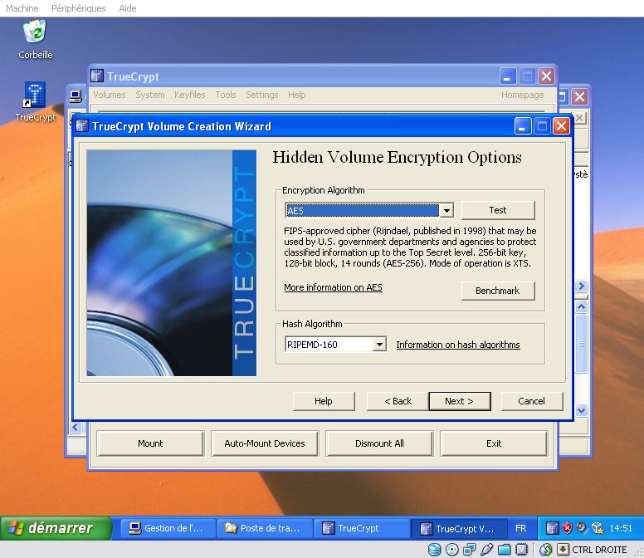Click the VirtualBox cube tray icon
Screen dimensions: 644x558
[x=598, y=528]
